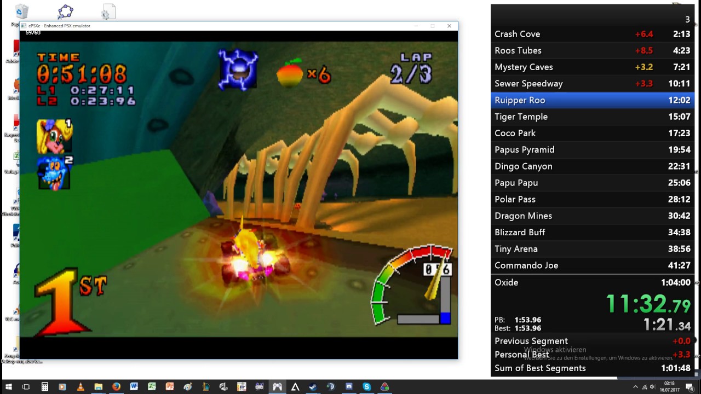Click the PB: 1:53.96 label
The width and height of the screenshot is (701, 394).
point(518,320)
